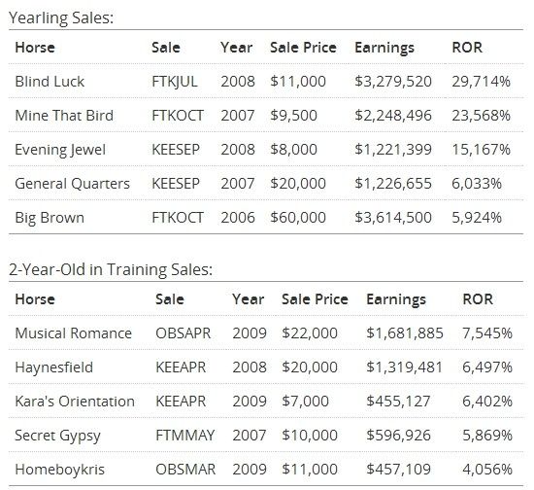Screen dimensions: 534x490
Task: Click Kara's Orientation horse name
Action: point(75,402)
